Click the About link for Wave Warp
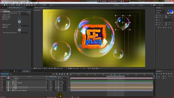 29,11
